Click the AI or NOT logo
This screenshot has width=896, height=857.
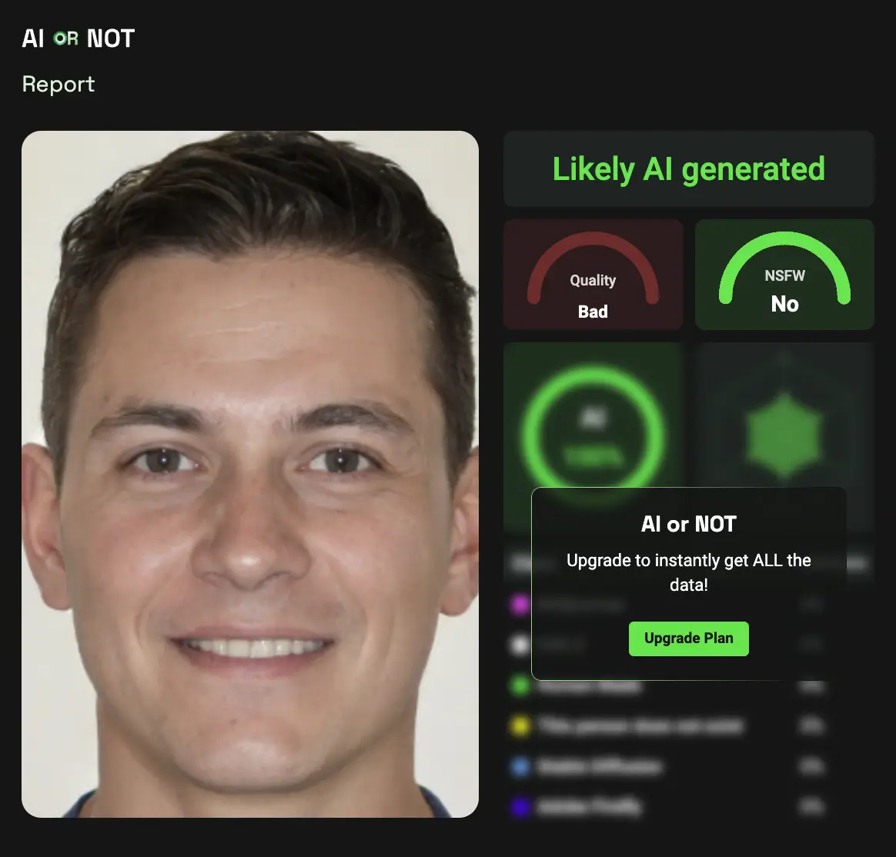tap(79, 38)
